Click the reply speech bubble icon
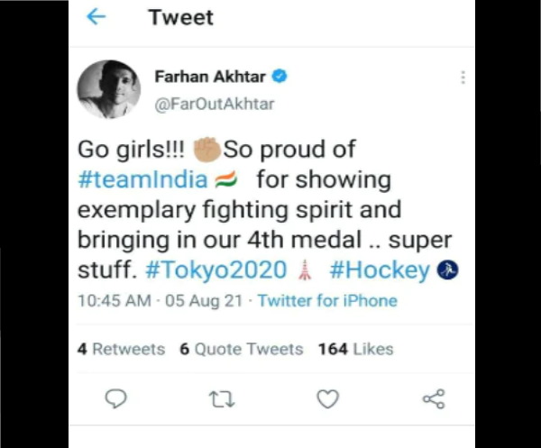This screenshot has height=448, width=541. click(x=115, y=398)
